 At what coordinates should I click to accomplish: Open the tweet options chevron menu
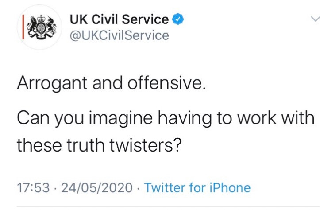(315, 19)
